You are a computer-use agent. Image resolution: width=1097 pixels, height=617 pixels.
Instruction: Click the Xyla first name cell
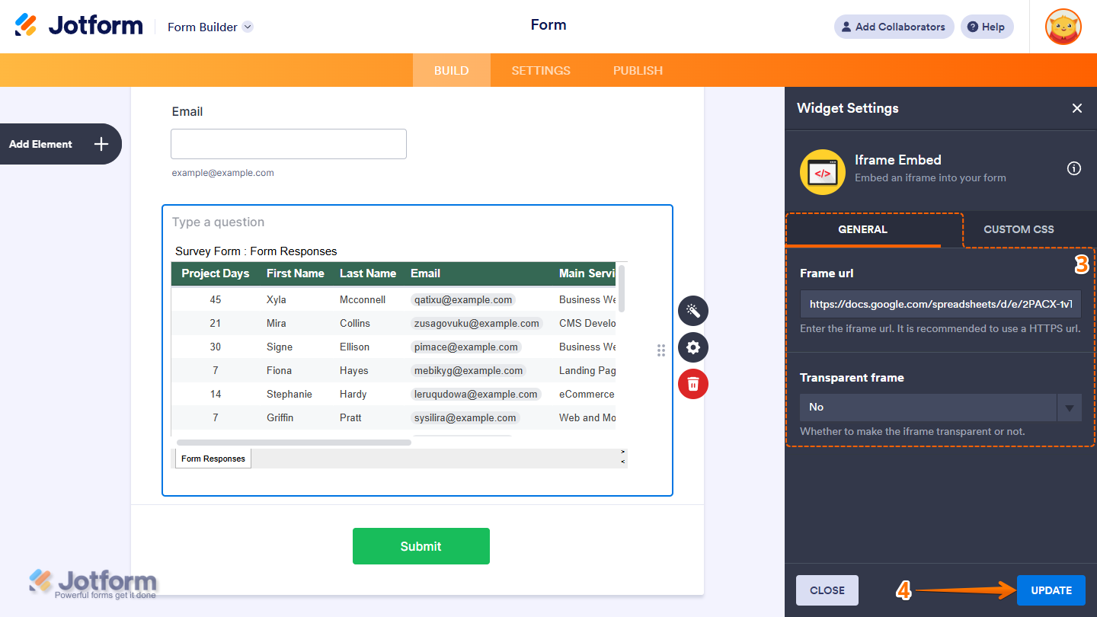[277, 300]
